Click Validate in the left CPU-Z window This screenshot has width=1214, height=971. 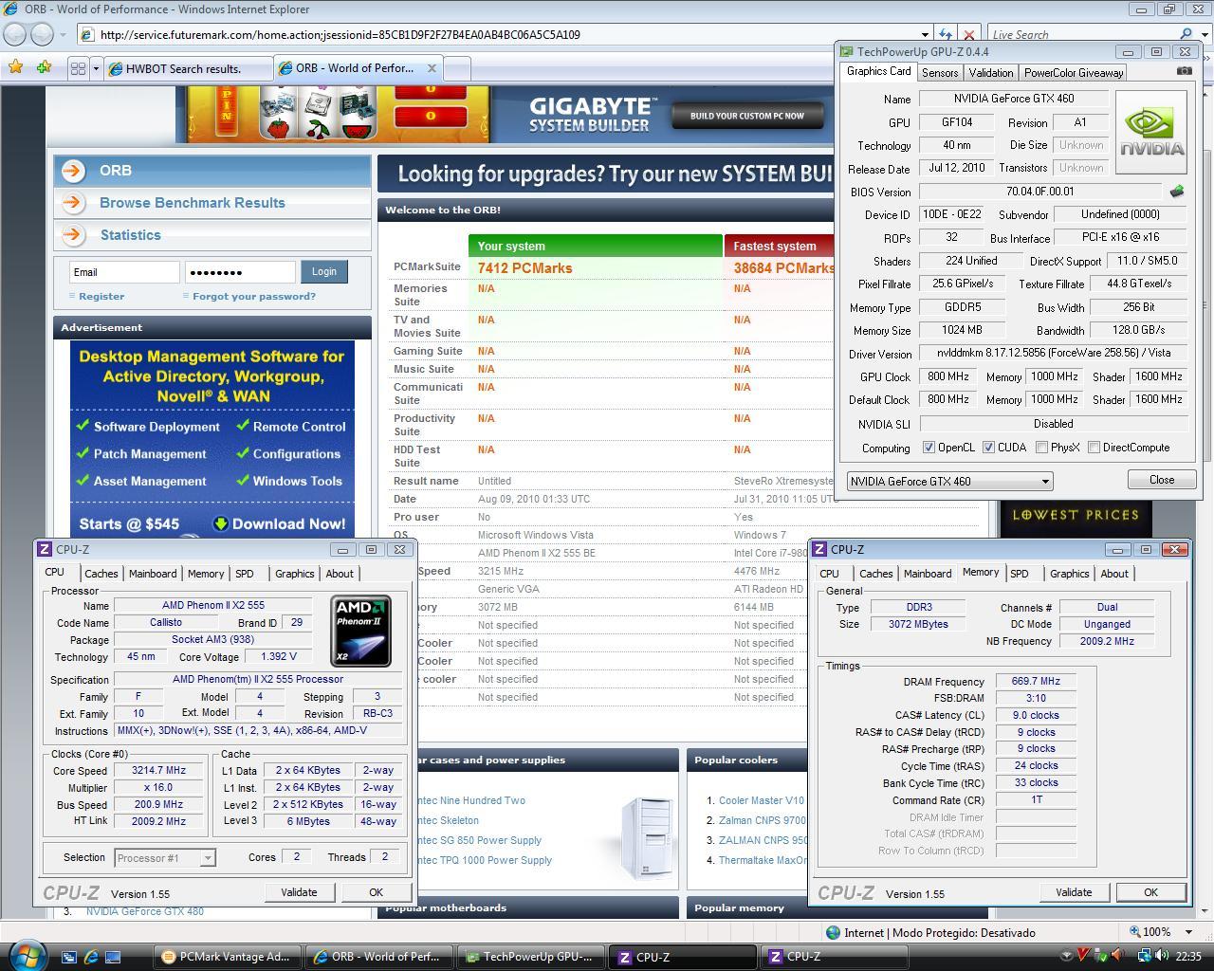coord(299,892)
